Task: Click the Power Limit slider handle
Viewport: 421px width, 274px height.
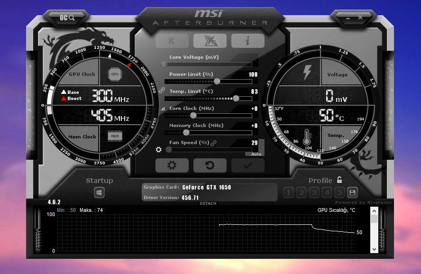Action: pos(217,82)
